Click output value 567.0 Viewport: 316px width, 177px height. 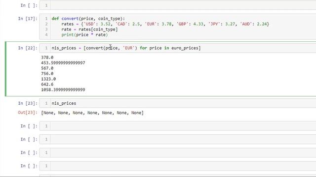coord(47,68)
